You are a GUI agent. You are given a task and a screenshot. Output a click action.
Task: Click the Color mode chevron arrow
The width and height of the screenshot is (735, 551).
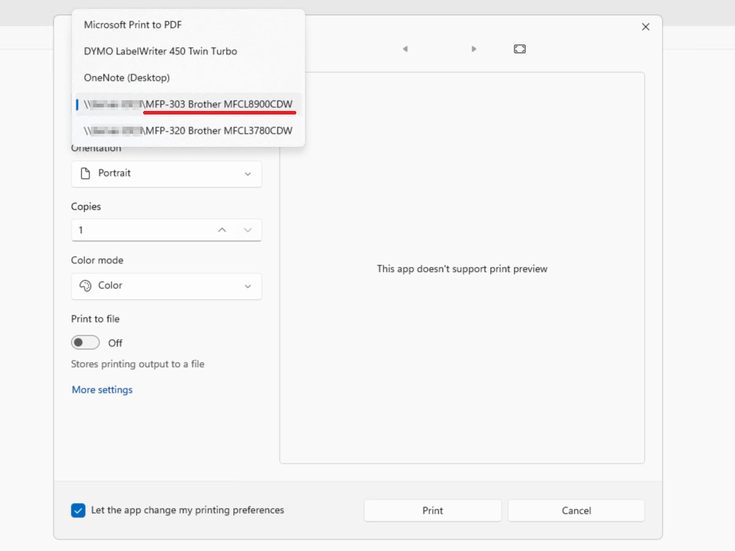coord(248,286)
